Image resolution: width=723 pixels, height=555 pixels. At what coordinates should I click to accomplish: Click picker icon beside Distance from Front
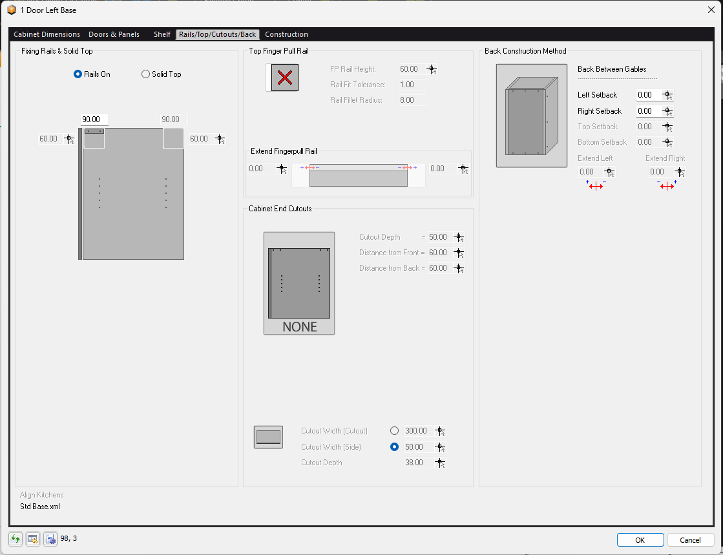tap(459, 253)
